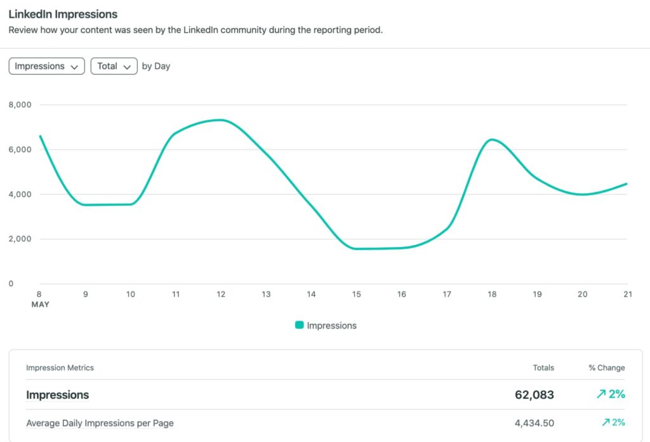Click the teal Impressions legend swatch
The width and height of the screenshot is (650, 442).
pos(300,325)
